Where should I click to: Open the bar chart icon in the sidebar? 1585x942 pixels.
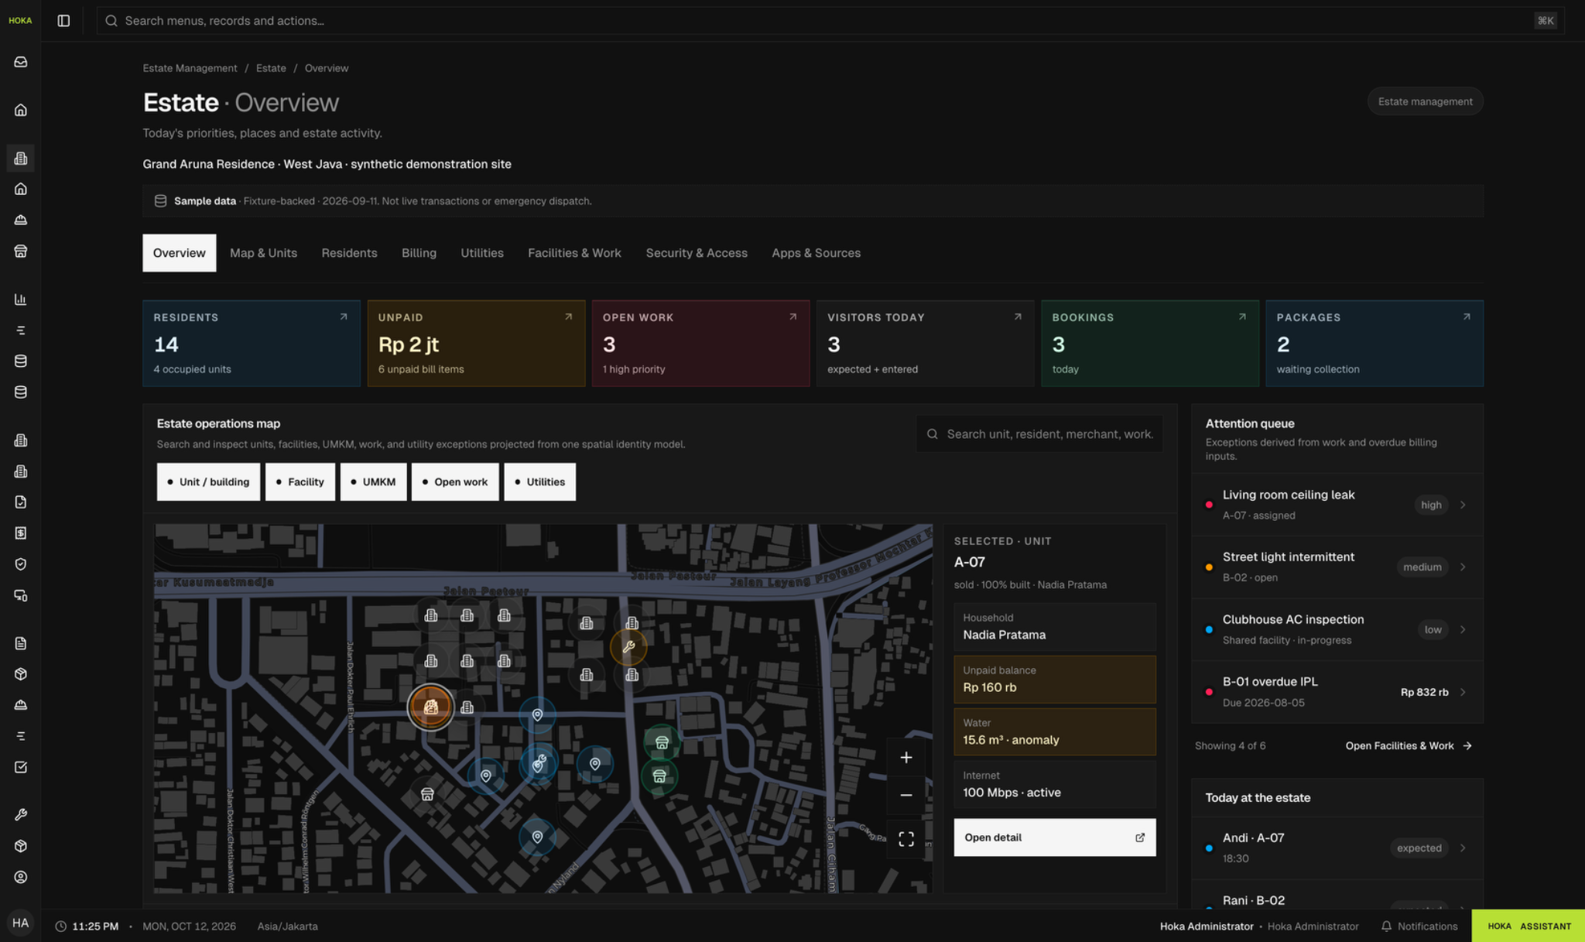pyautogui.click(x=21, y=300)
